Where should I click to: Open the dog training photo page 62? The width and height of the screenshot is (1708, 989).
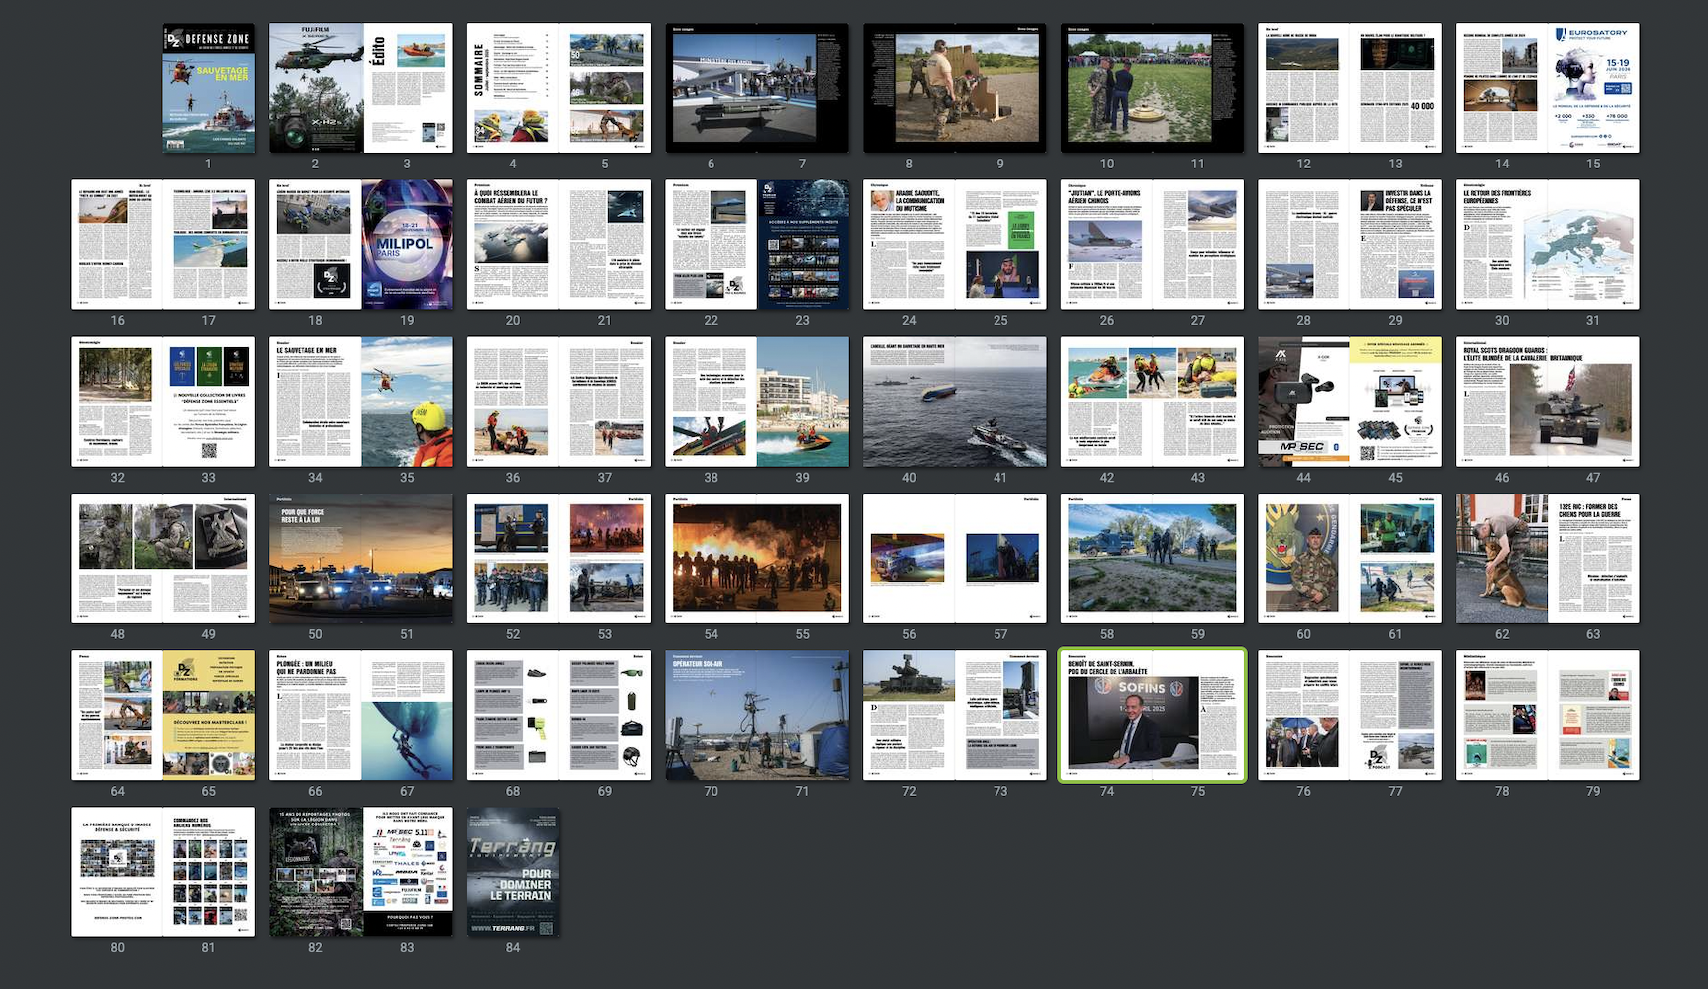[x=1502, y=557]
